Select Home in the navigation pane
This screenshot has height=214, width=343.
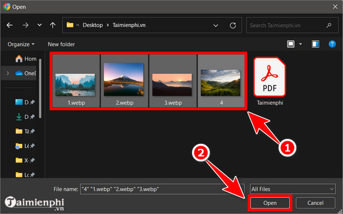[x=26, y=59]
